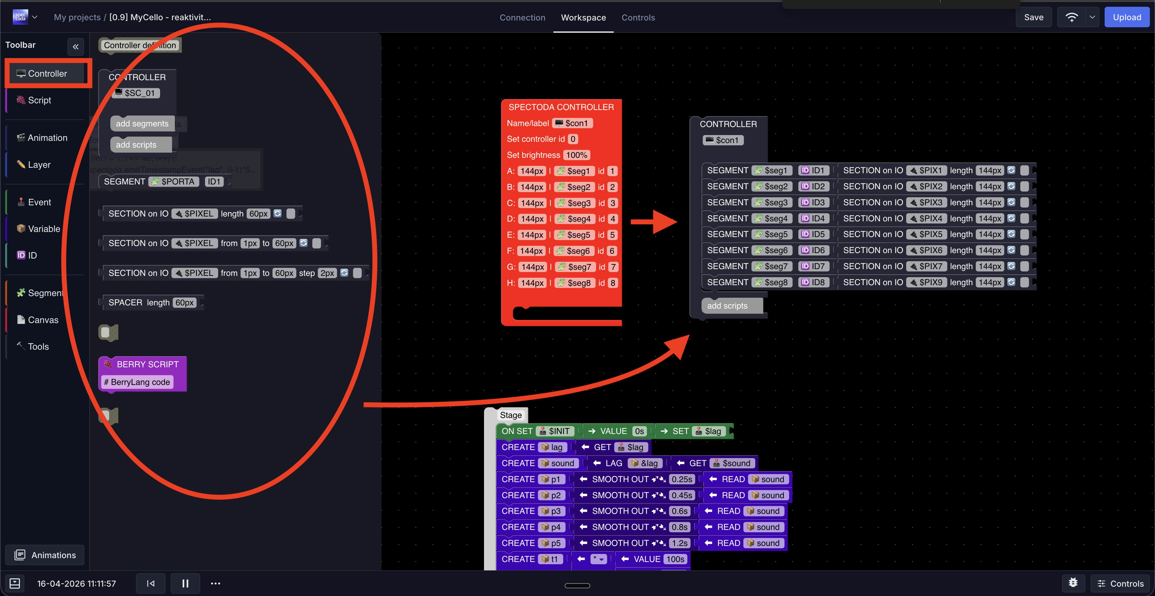Toggle the checkbox on the $seg8 segment row

point(1025,282)
